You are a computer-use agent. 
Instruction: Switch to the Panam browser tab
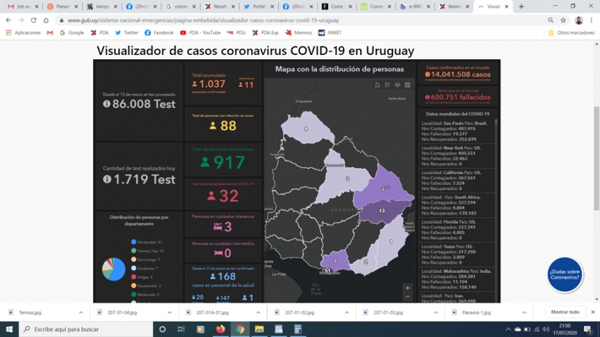tap(62, 6)
